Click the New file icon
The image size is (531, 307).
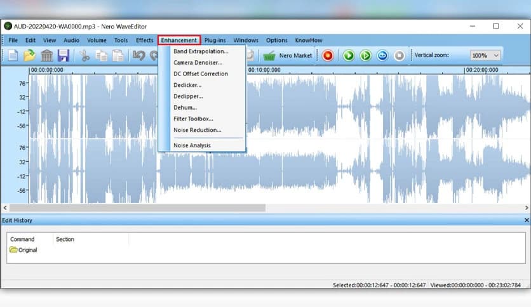(13, 55)
